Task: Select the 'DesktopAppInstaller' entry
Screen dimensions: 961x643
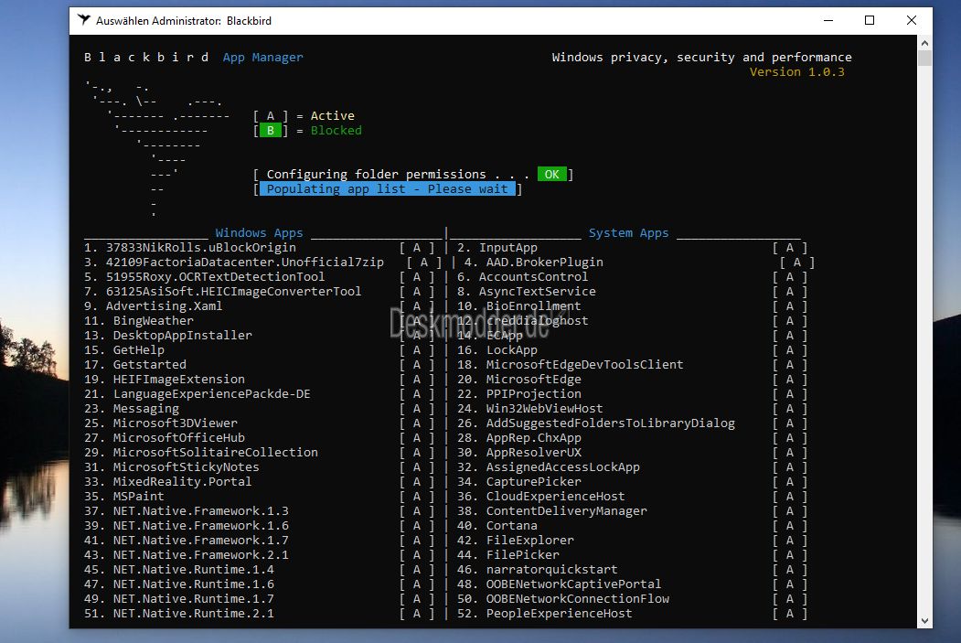Action: (183, 336)
